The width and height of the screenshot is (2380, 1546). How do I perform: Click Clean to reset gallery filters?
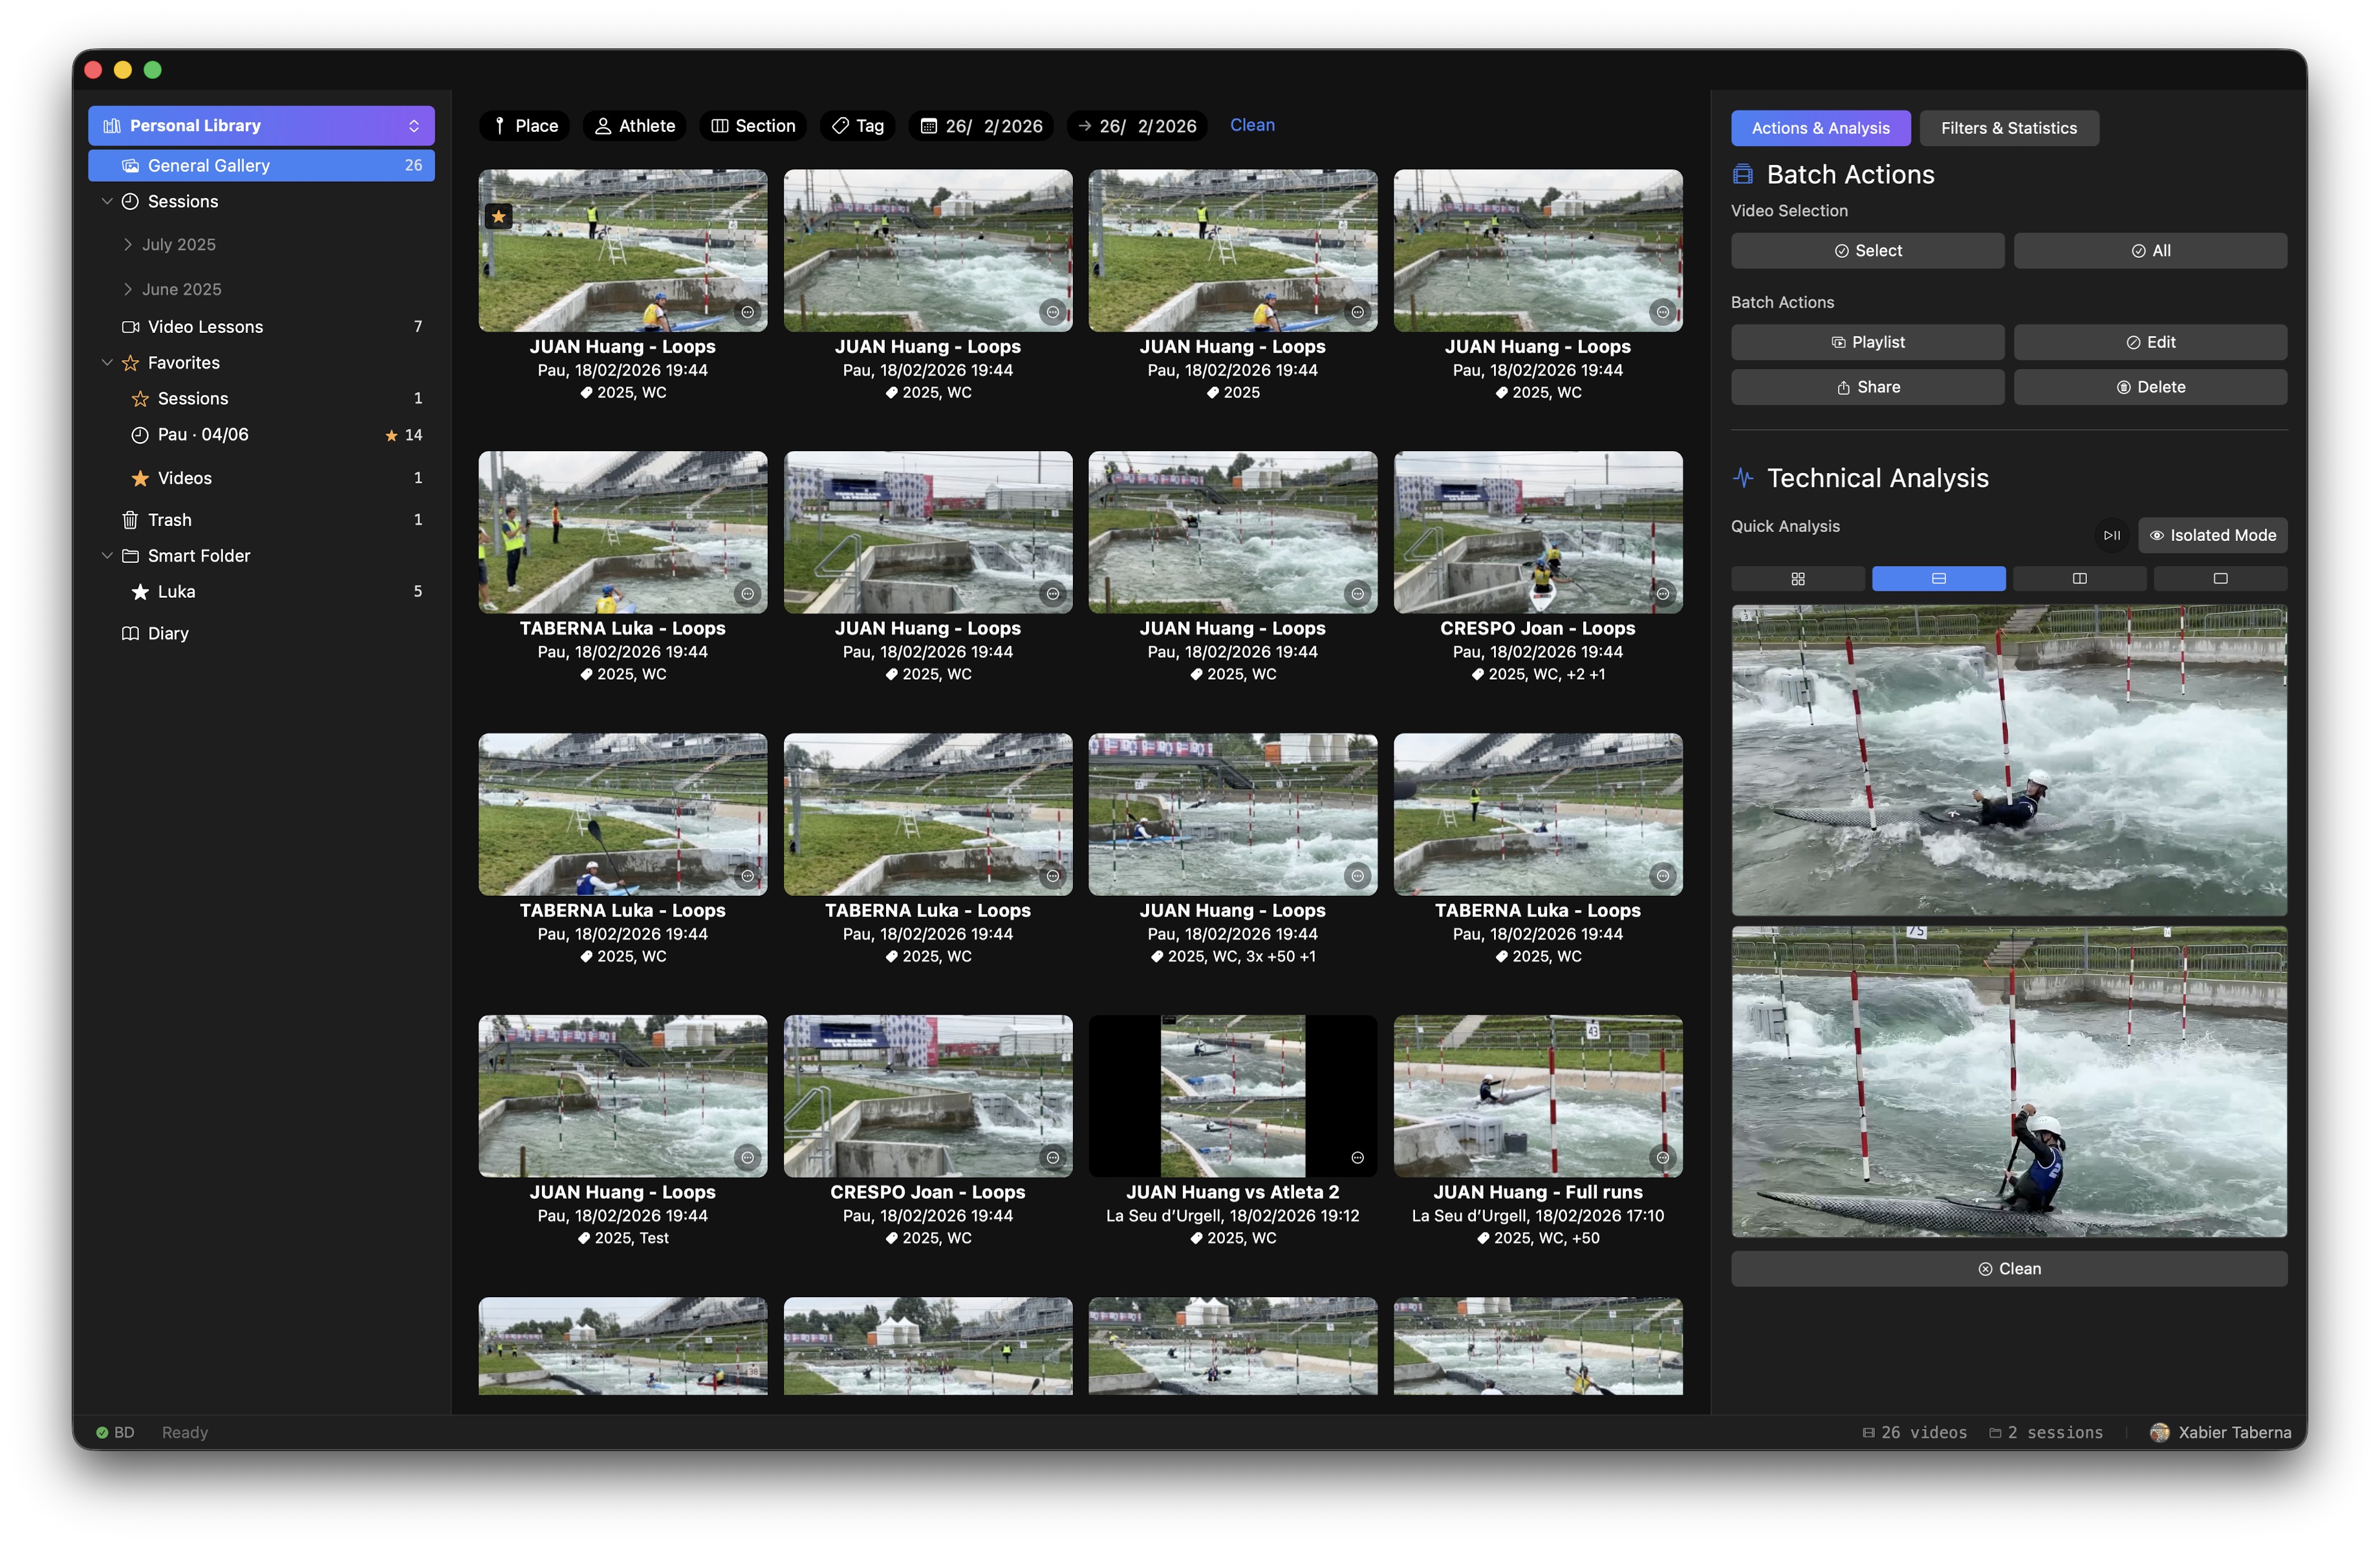(1252, 125)
